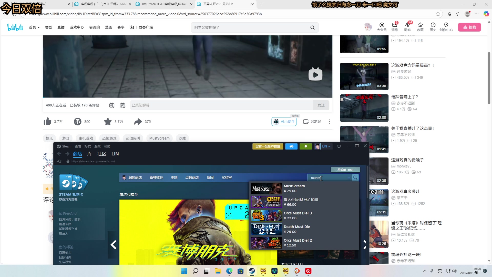The width and height of the screenshot is (492, 277).
Task: Open 消息 messages icon
Action: click(394, 27)
